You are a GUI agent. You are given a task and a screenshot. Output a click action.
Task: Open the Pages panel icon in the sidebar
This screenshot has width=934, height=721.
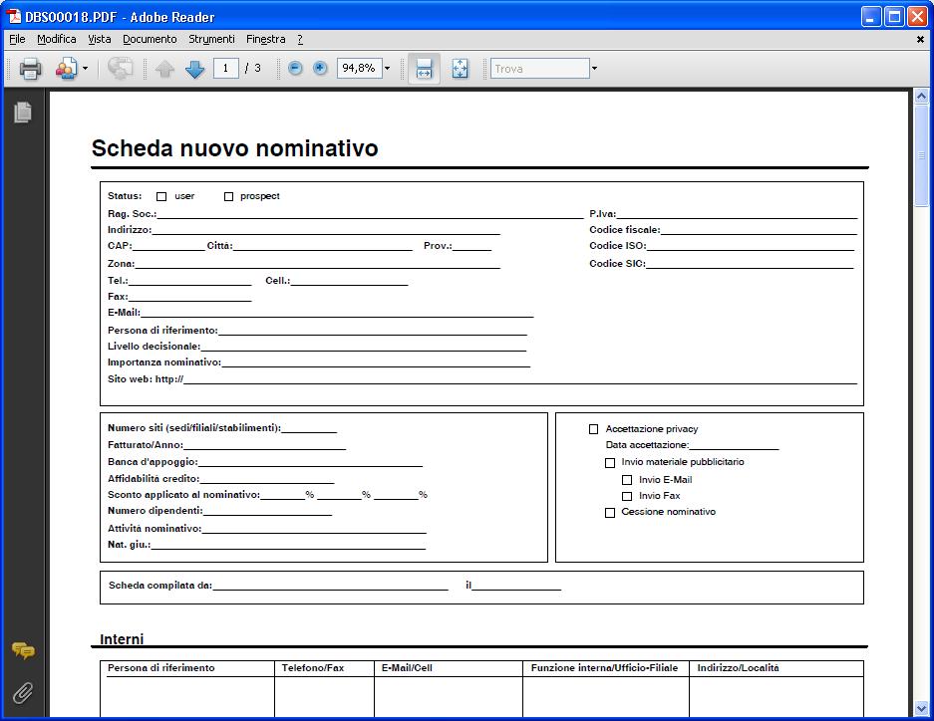pos(23,113)
